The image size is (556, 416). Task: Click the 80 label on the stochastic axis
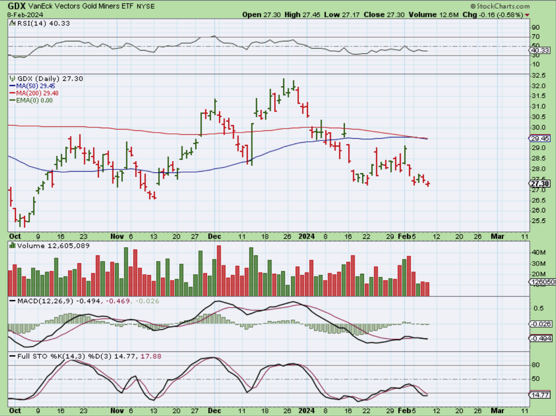[x=535, y=365]
